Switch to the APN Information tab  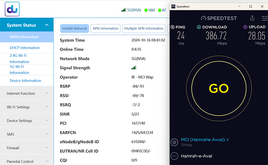[x=105, y=28]
